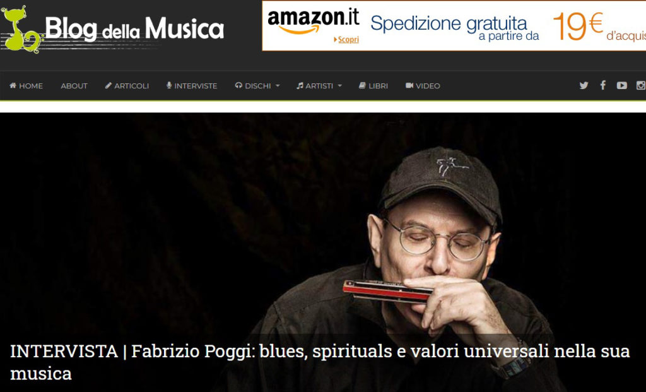Click the video camera icon beside VIDEO
Image resolution: width=646 pixels, height=392 pixels.
409,85
